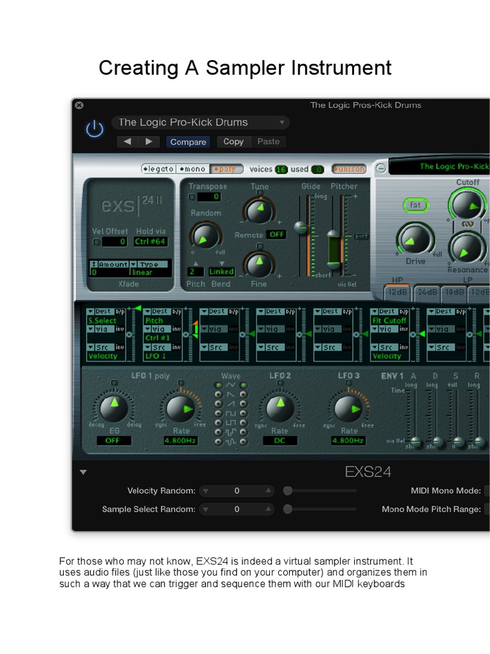Click the link icon between Cutoff and Resonance
Viewport: 490px width, 654px height.
pos(468,224)
